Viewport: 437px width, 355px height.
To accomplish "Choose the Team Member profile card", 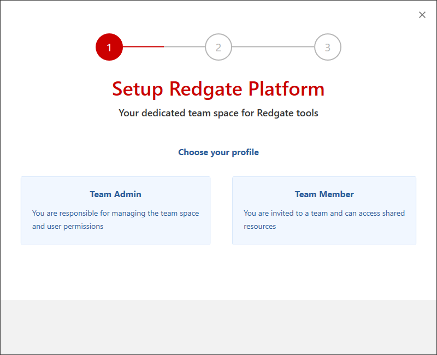I will pyautogui.click(x=324, y=211).
